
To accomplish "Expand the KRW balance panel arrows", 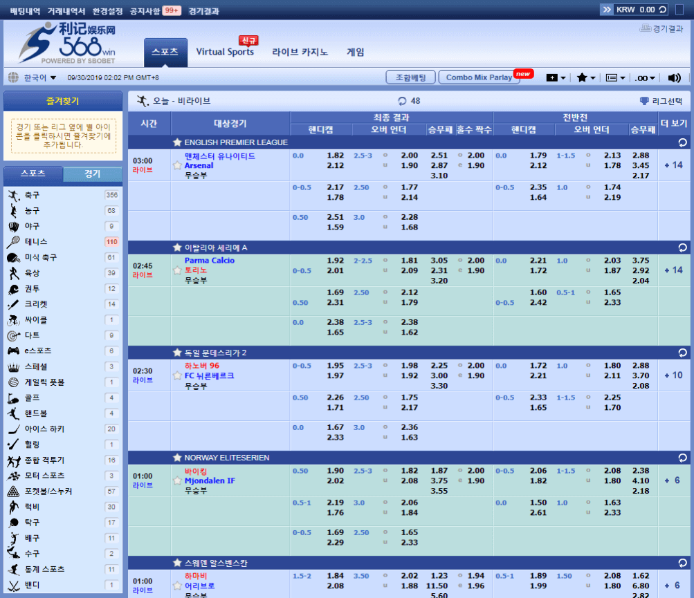I will point(606,10).
